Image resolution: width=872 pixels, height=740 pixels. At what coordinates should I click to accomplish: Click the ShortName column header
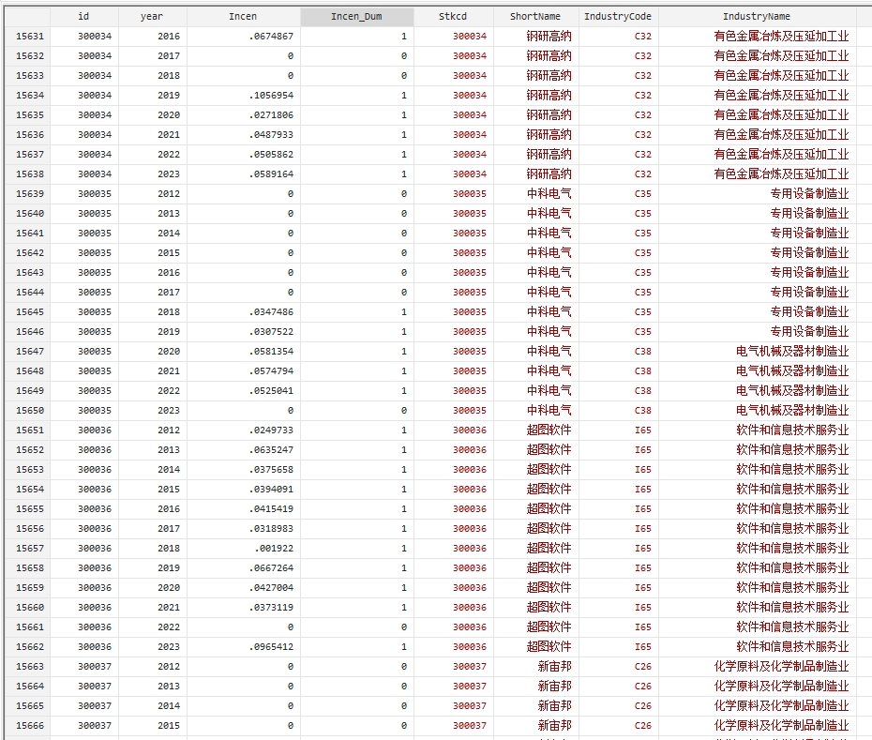535,16
